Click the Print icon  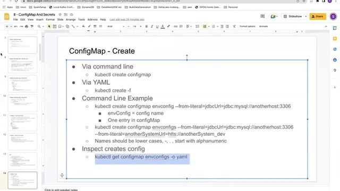(27, 27)
